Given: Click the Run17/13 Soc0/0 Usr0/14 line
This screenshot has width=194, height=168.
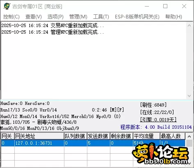Looking at the screenshot, I should (x=28, y=110).
